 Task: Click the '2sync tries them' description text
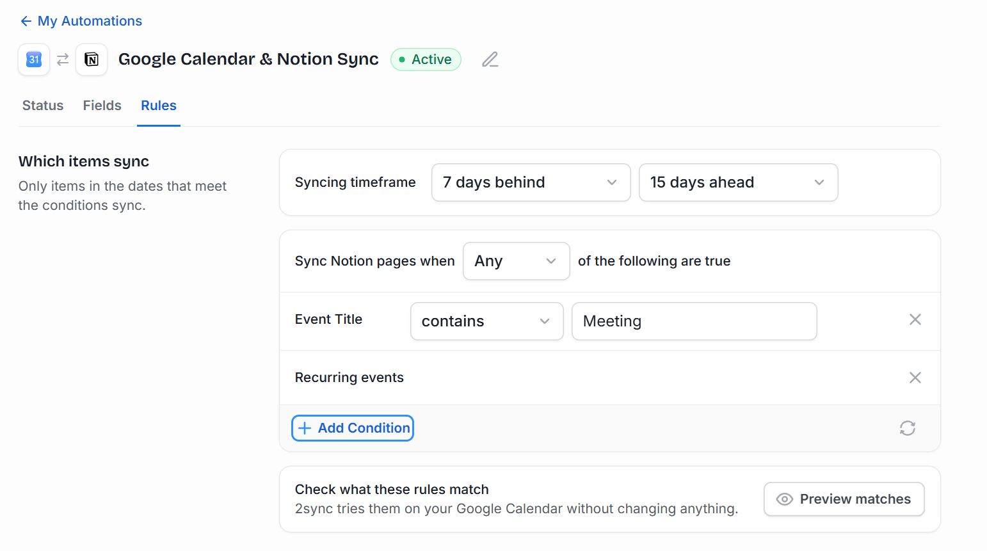click(x=517, y=509)
